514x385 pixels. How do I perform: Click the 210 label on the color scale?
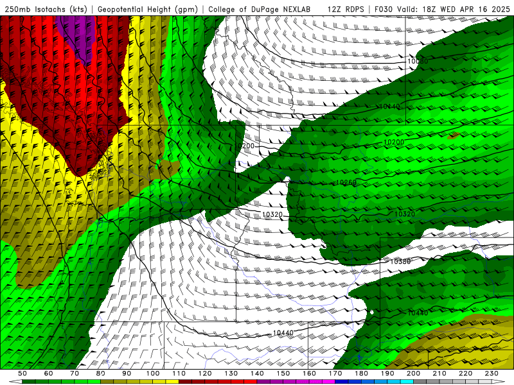tap(439, 373)
